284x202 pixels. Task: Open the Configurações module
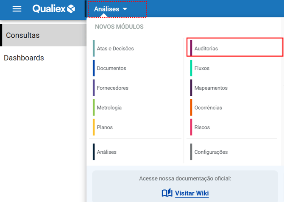211,152
